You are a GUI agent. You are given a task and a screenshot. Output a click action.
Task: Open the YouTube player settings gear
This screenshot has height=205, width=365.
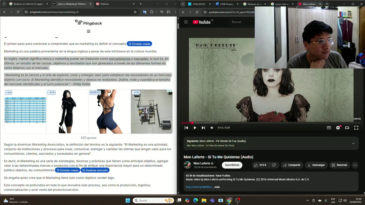[x=338, y=128]
